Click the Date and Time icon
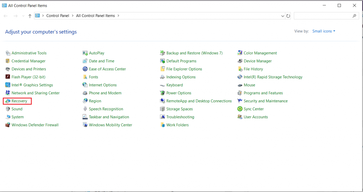Viewport: 363px width, 192px height. coord(85,61)
